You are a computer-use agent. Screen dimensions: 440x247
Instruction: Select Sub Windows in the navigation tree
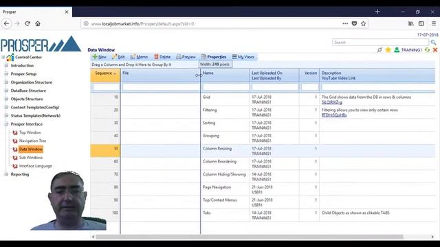[x=31, y=158]
